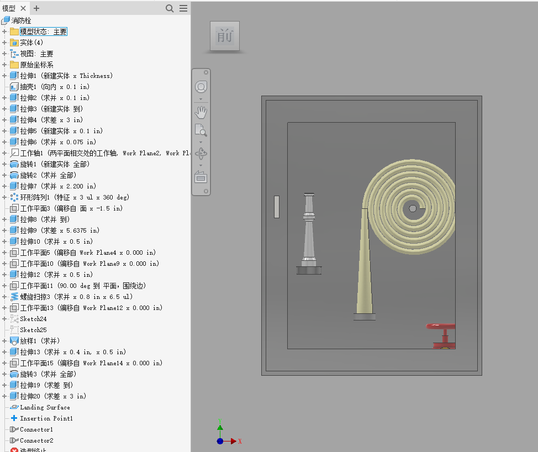Select the Look At tool

point(201,177)
